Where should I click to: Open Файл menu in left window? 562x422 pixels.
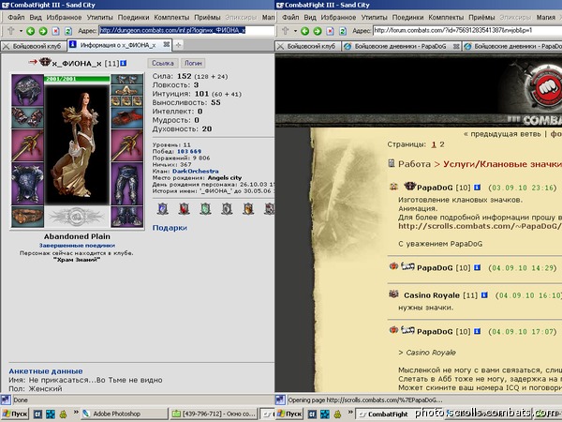[16, 17]
